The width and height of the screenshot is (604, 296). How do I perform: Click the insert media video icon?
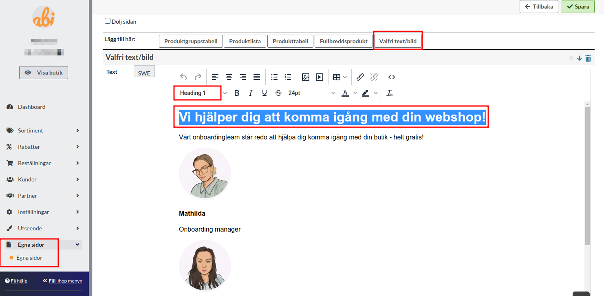pos(320,77)
